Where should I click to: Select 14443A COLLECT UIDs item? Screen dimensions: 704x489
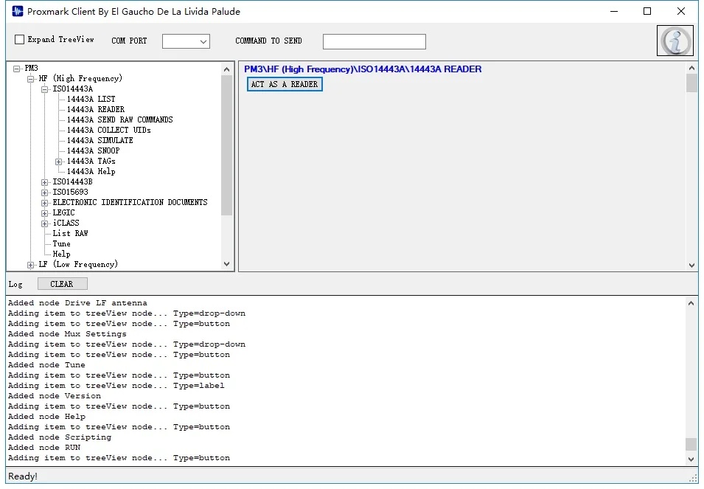tap(108, 130)
